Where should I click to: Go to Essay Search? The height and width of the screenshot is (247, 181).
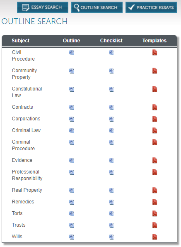tap(43, 7)
